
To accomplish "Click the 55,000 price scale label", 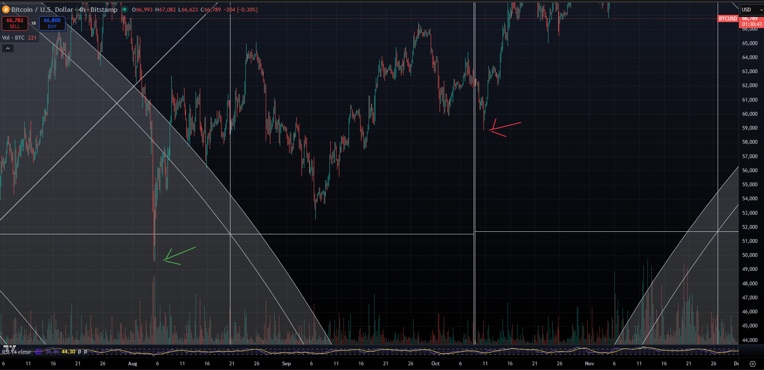I will 750,185.
